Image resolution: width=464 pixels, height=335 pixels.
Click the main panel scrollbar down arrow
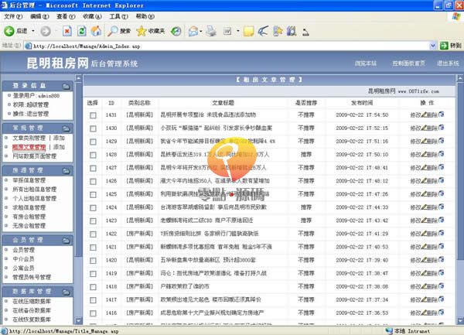click(x=460, y=320)
